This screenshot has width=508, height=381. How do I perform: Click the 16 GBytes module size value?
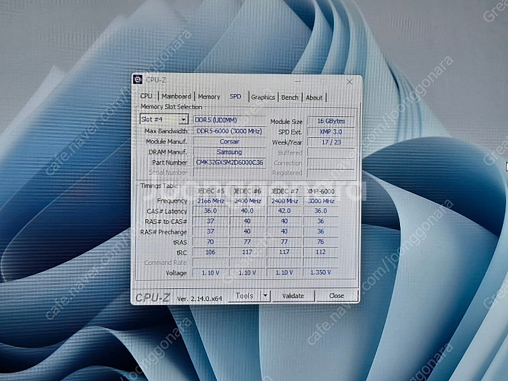(x=331, y=121)
